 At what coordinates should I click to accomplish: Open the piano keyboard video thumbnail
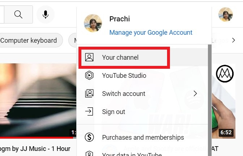tap(36, 100)
